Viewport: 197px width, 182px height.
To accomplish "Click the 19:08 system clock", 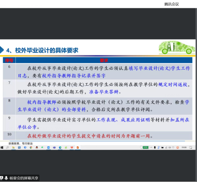I will coord(184,147).
